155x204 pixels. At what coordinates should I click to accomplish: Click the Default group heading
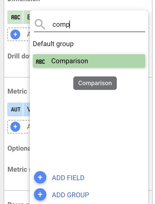[53, 44]
